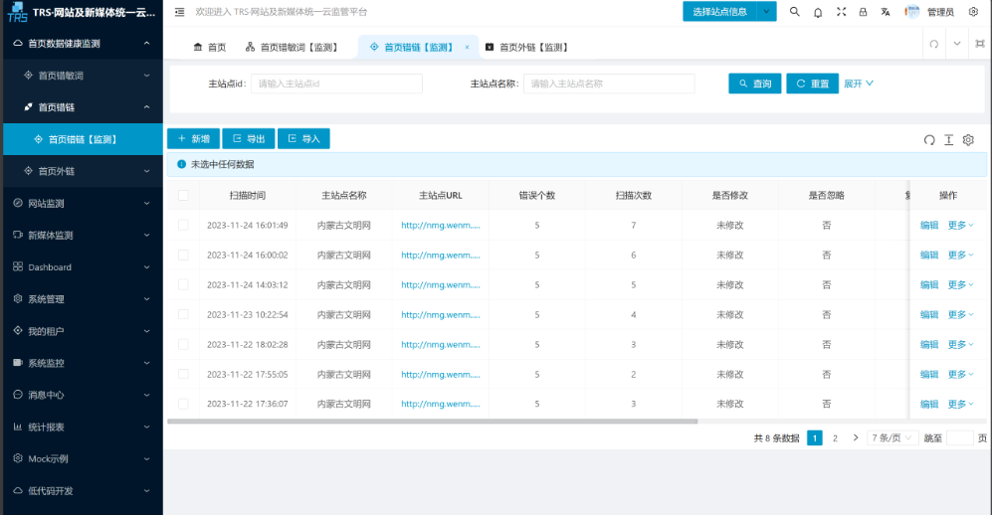Click the 新增 add button
Screen dimensions: 992x515
193,139
